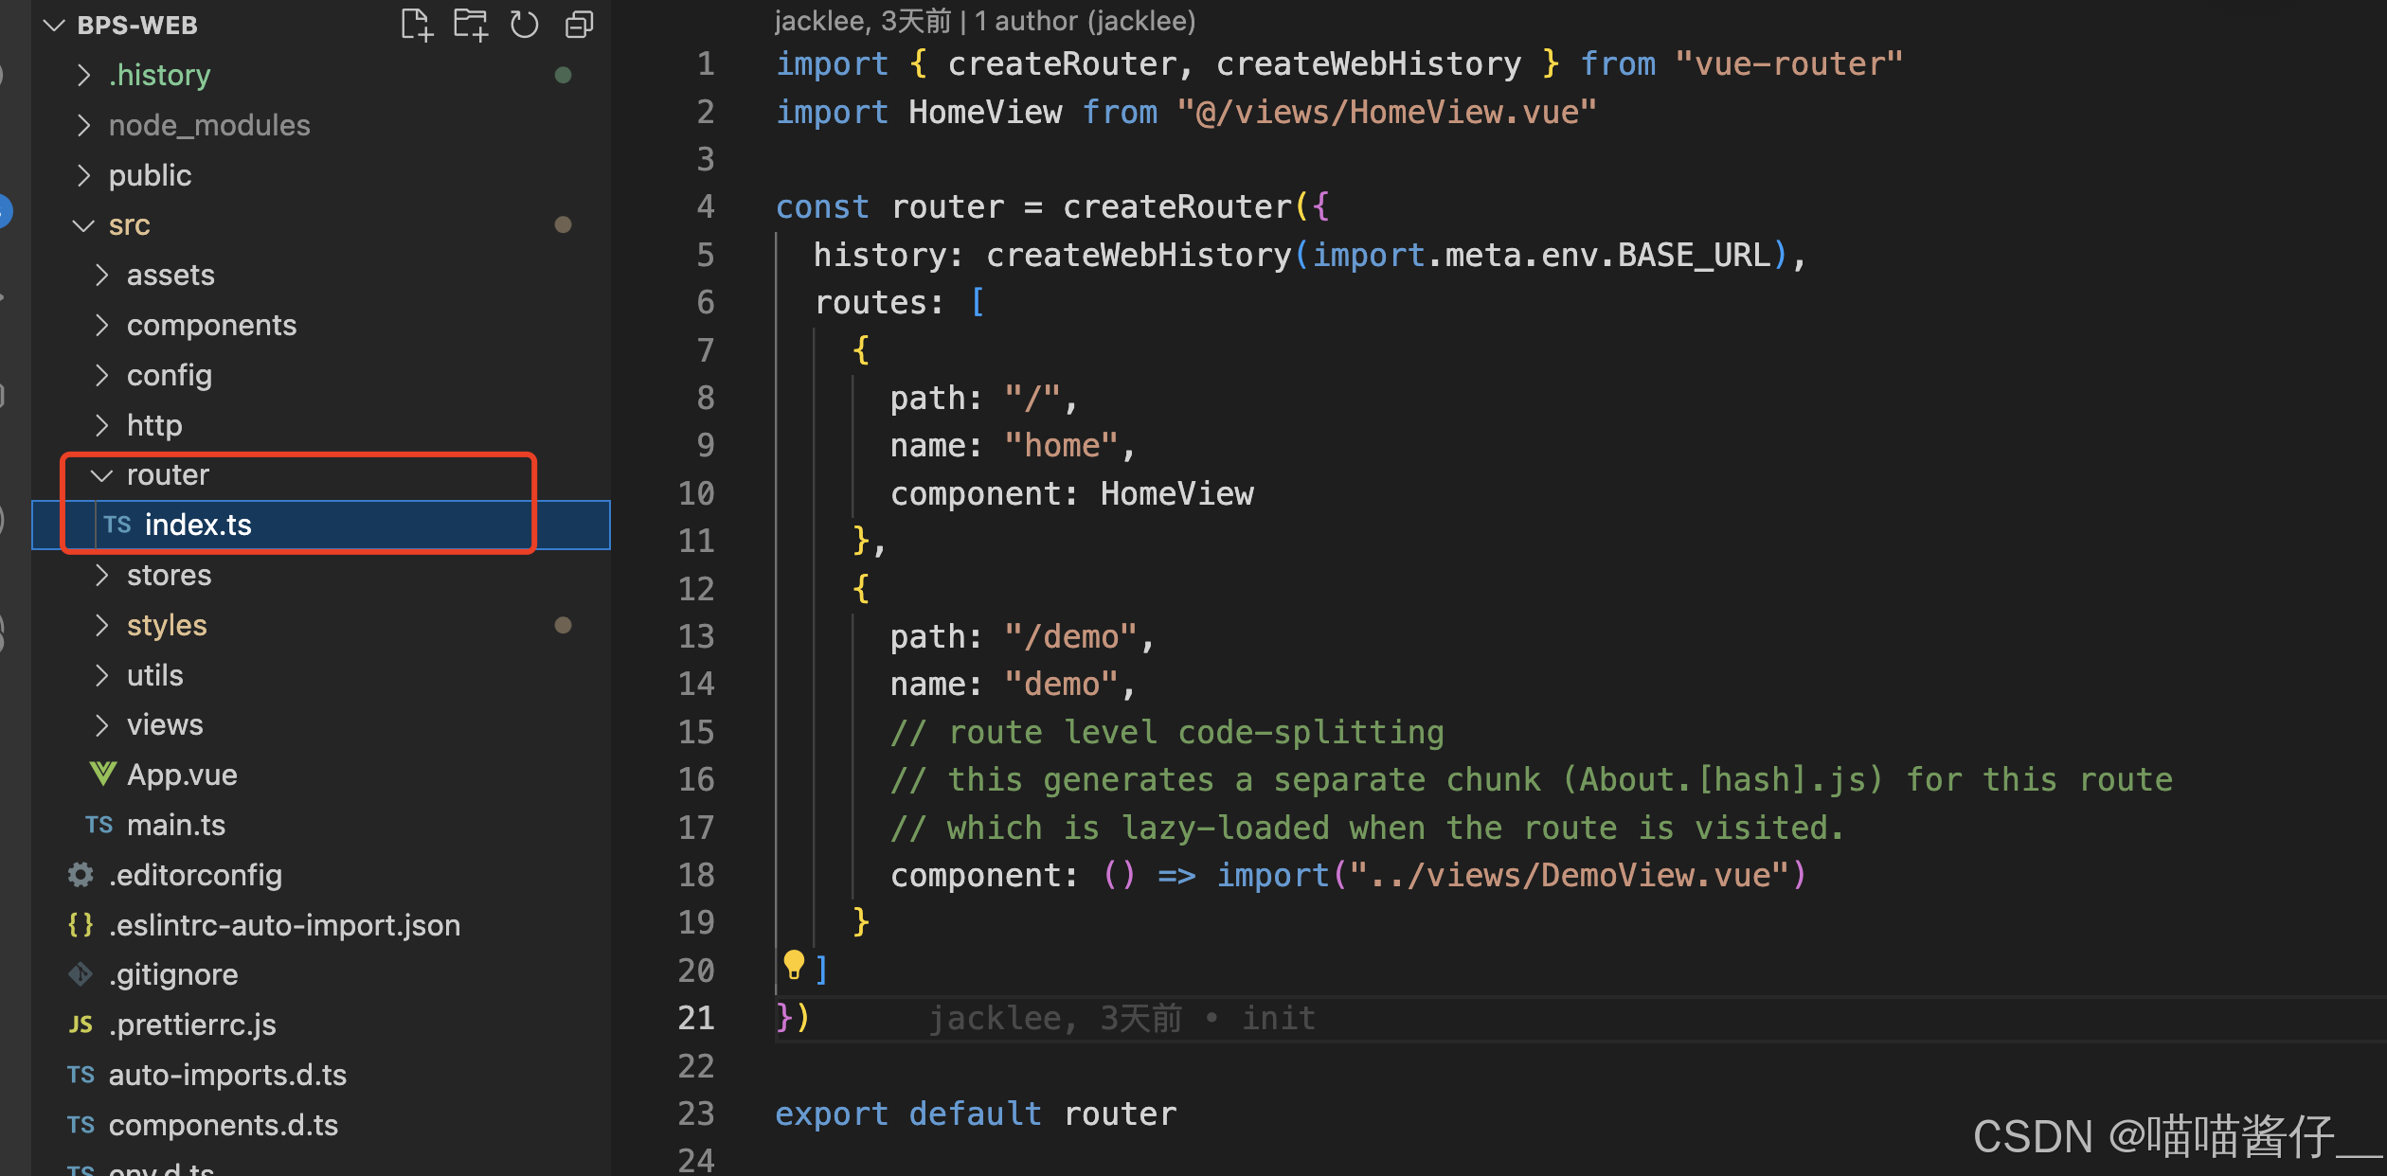Expand the config folder
This screenshot has width=2387, height=1176.
(x=102, y=375)
